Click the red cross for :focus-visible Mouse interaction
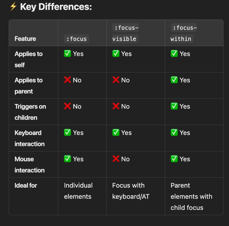The width and height of the screenshot is (229, 226). point(116,159)
